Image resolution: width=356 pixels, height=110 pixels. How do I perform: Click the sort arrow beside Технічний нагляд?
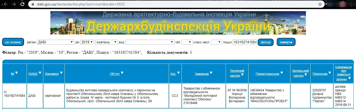(242, 75)
